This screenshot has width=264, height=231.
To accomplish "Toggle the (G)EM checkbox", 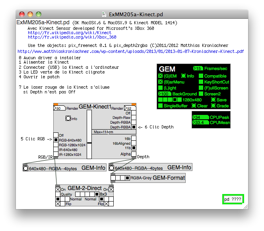I will [x=161, y=76].
